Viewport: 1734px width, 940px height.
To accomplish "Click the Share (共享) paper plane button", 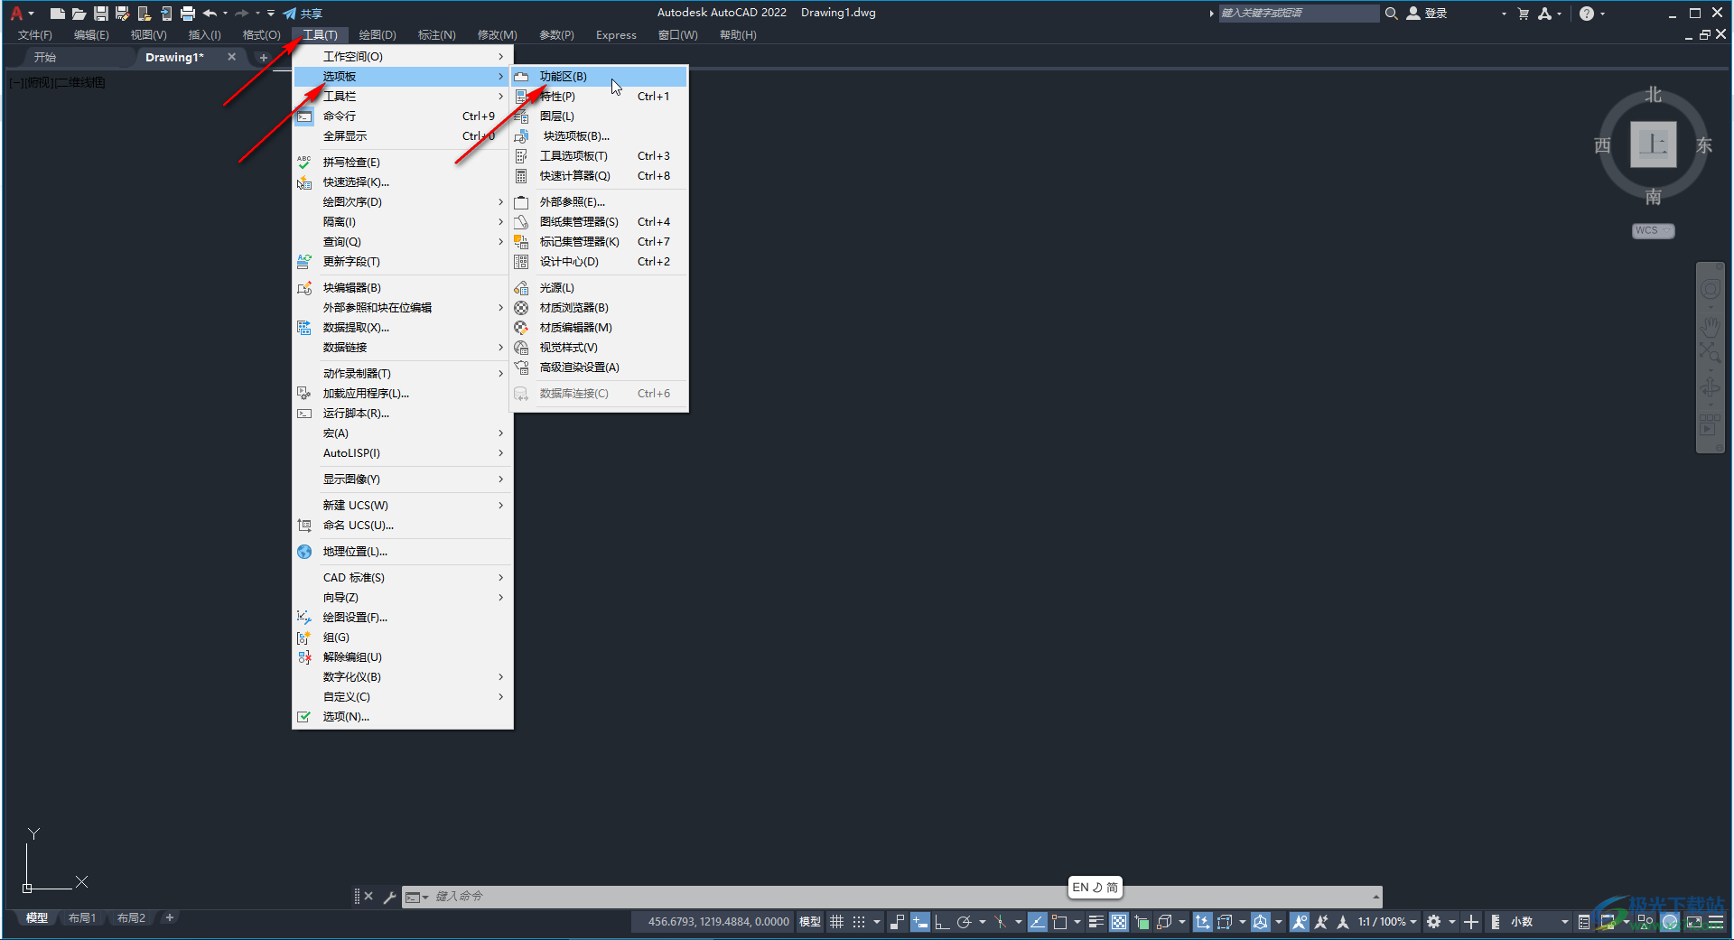I will coord(303,14).
